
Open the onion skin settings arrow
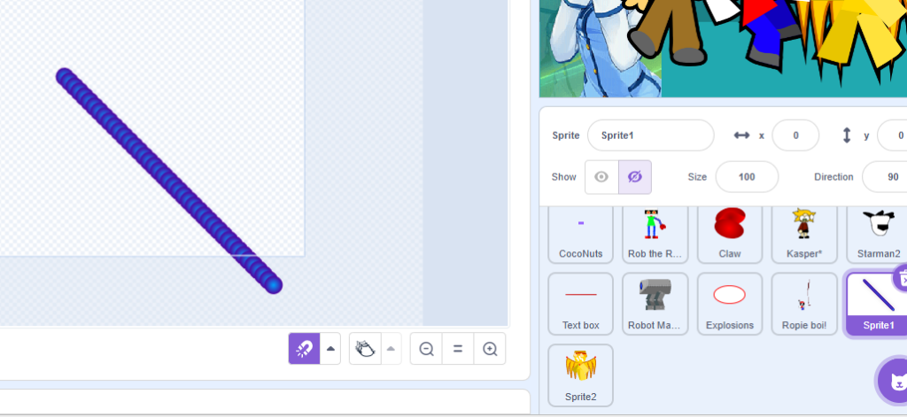391,349
